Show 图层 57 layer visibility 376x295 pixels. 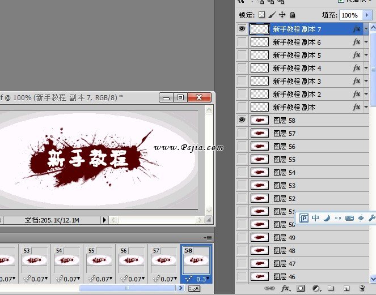pyautogui.click(x=242, y=133)
